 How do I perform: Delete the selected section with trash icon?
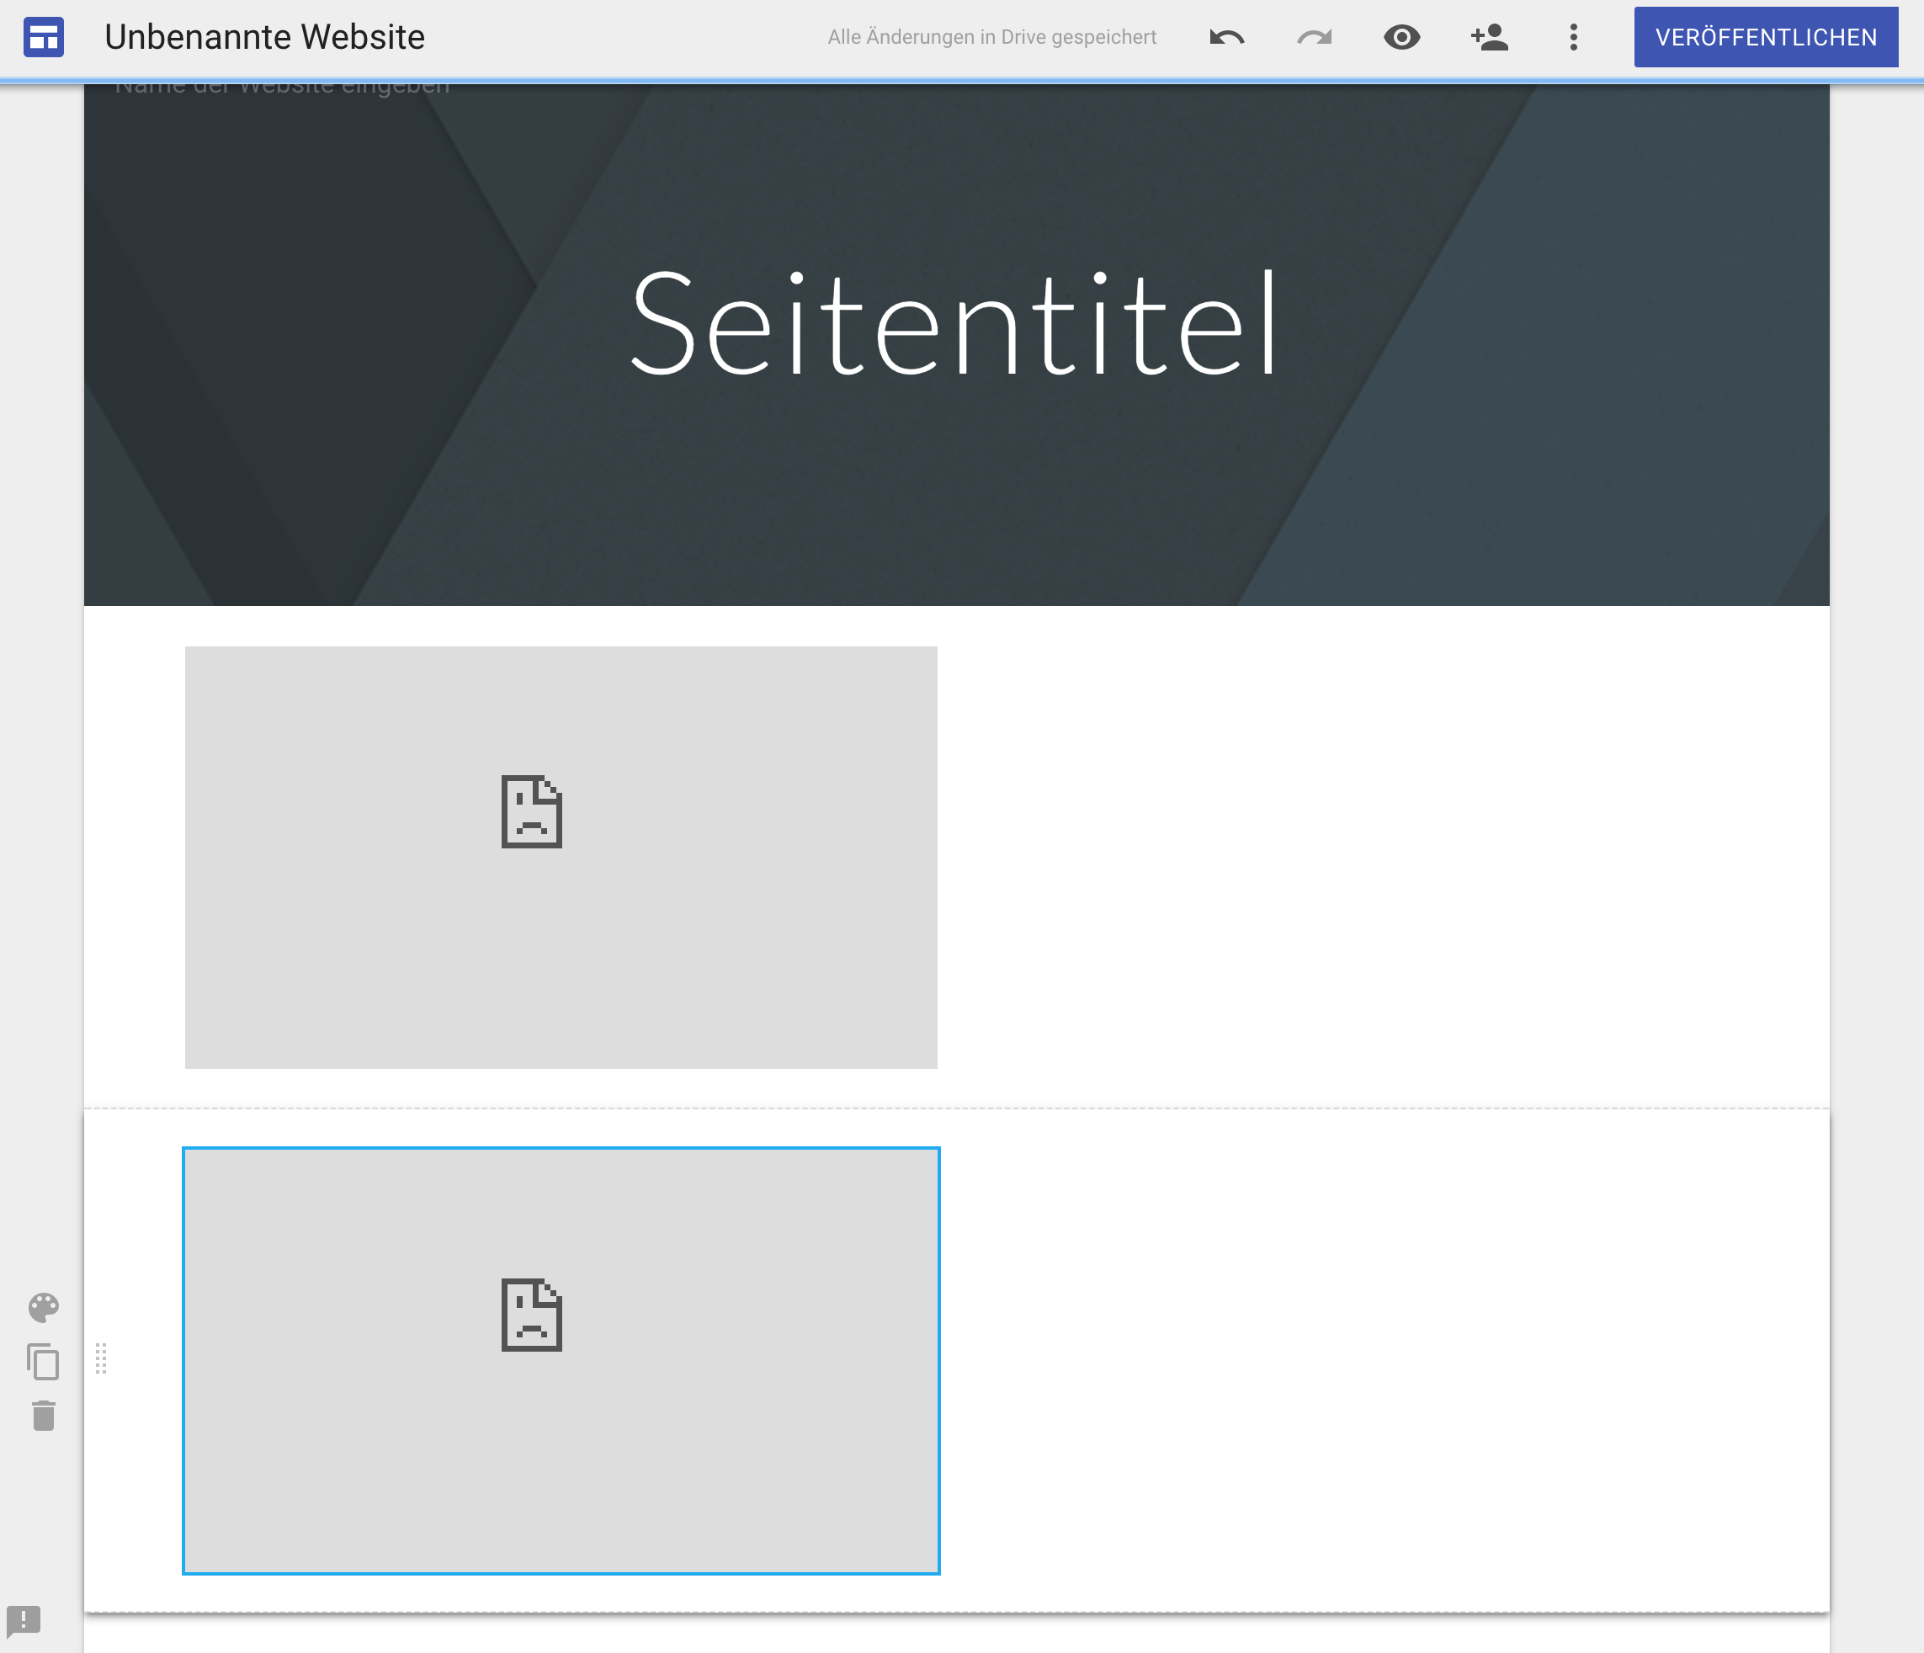pos(44,1416)
